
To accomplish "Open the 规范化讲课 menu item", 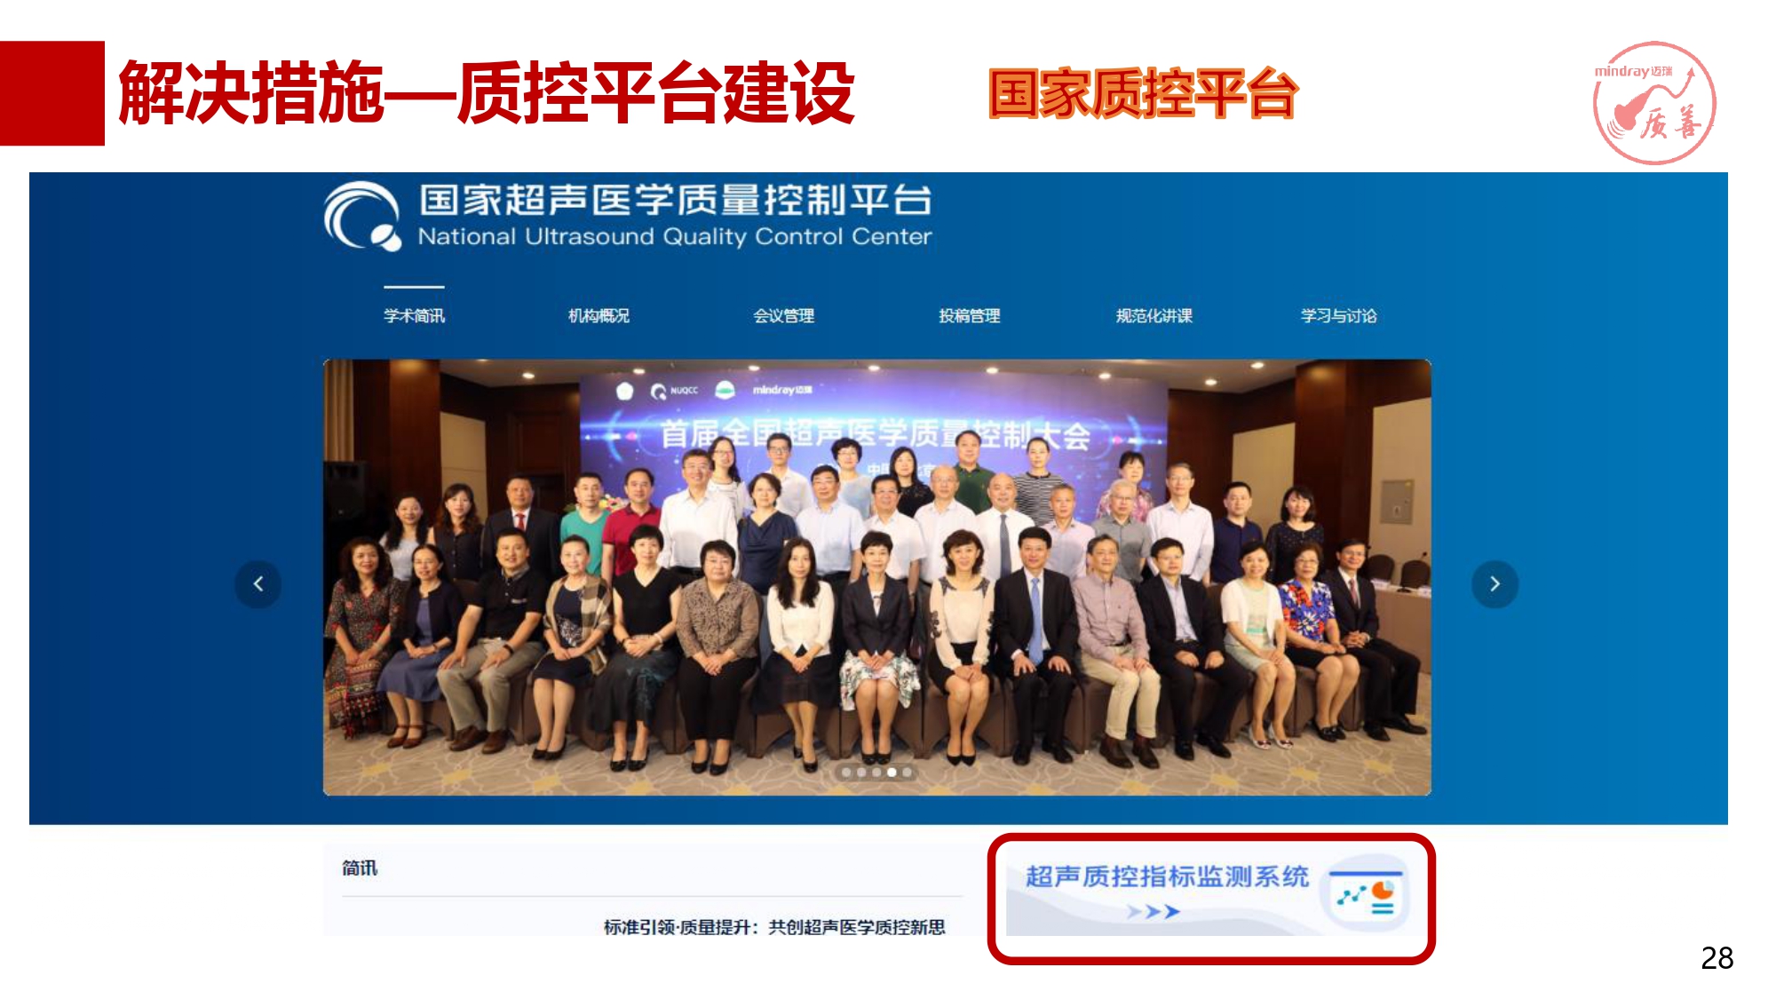I will (x=1154, y=315).
